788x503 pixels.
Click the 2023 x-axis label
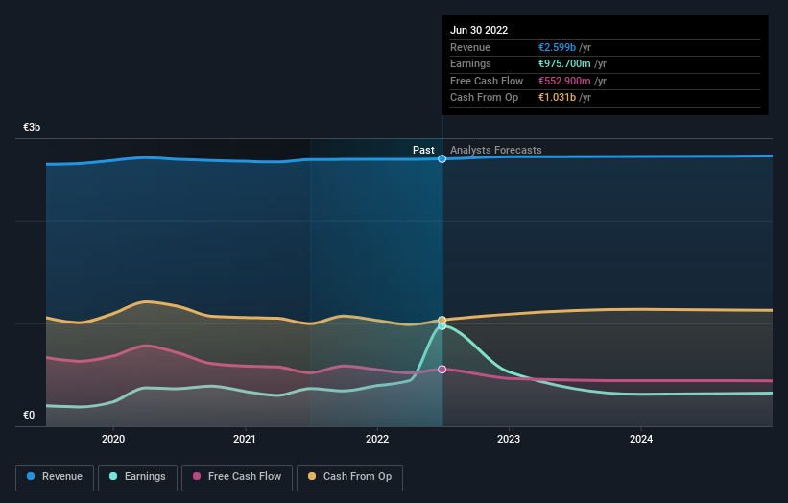509,439
